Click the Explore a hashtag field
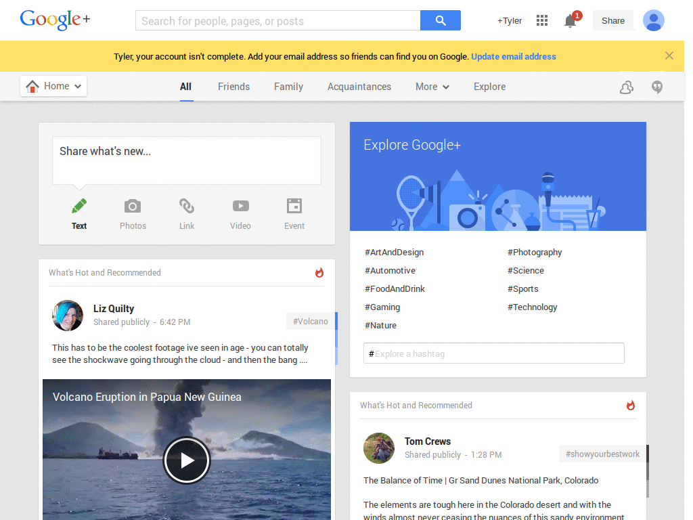 point(493,353)
